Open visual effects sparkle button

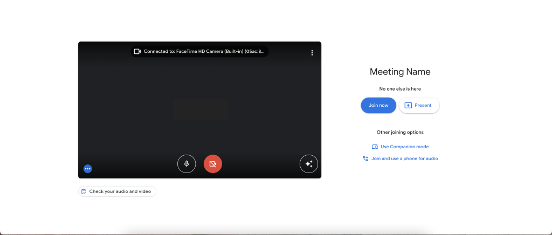click(x=309, y=164)
